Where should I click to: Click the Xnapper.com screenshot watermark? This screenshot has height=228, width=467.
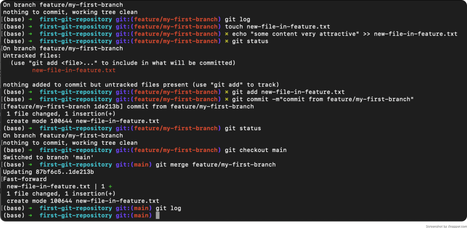(x=446, y=226)
